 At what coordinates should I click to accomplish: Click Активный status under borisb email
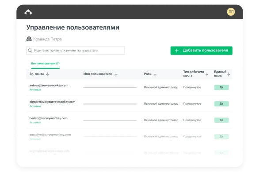click(35, 122)
